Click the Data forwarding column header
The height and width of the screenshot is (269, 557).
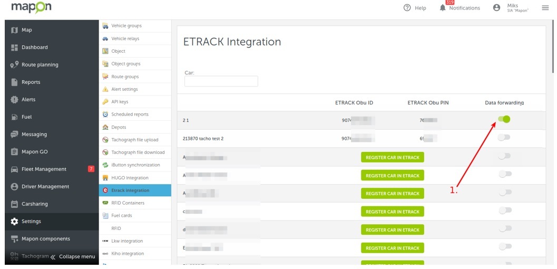coord(504,103)
